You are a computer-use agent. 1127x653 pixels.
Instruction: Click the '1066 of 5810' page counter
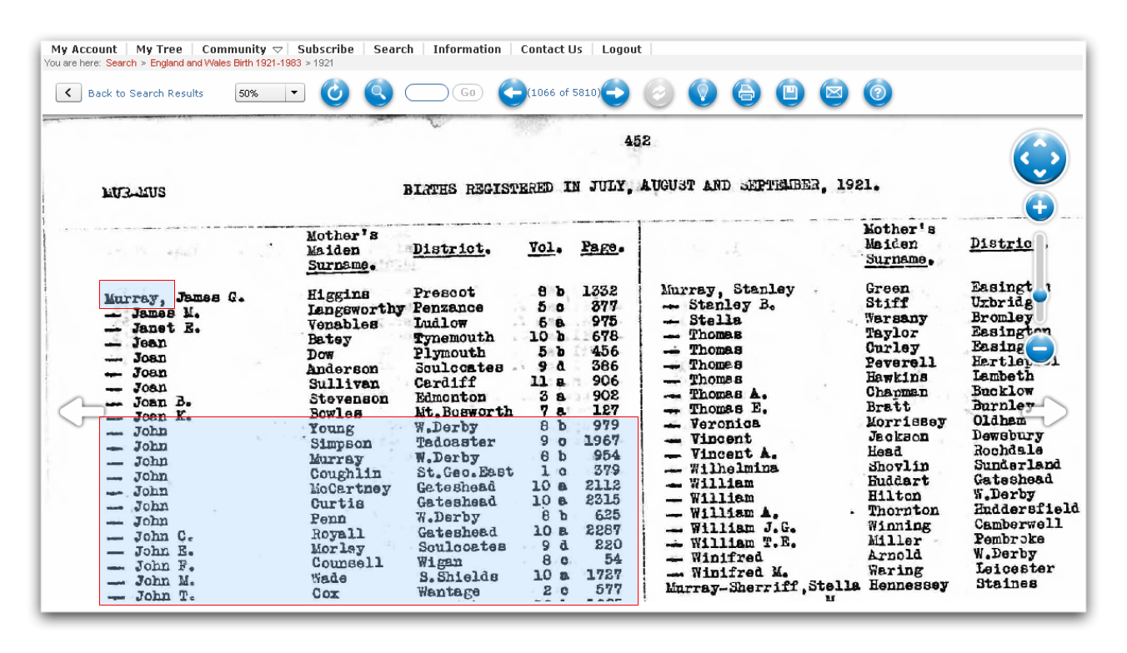click(x=563, y=92)
